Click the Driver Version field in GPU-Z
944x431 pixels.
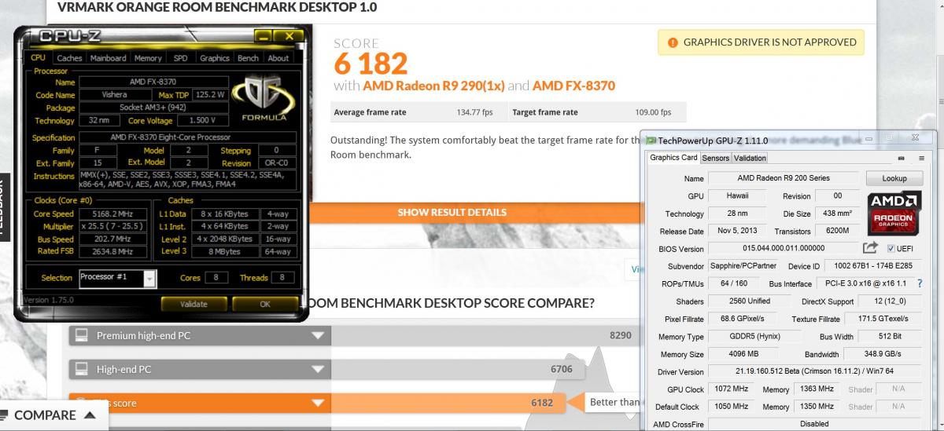pyautogui.click(x=815, y=371)
